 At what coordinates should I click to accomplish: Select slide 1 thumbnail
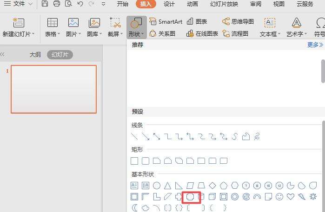tap(53, 90)
